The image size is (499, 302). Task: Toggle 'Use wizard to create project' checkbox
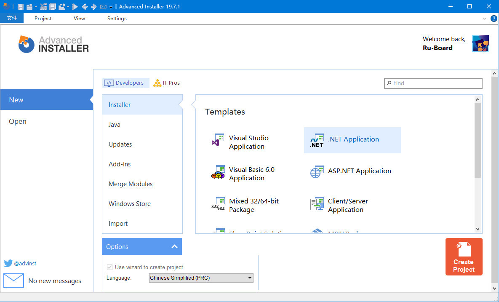(110, 267)
